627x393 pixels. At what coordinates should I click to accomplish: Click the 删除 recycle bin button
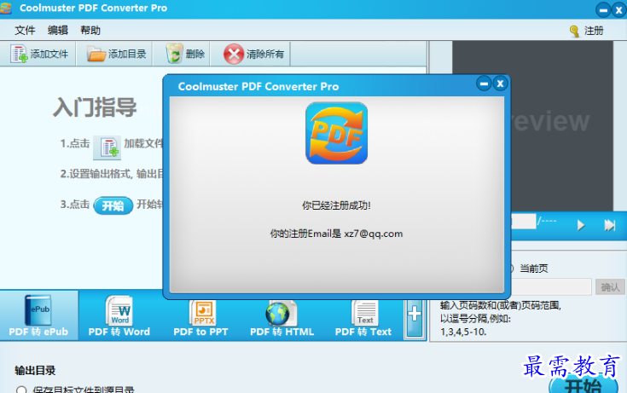coord(185,54)
